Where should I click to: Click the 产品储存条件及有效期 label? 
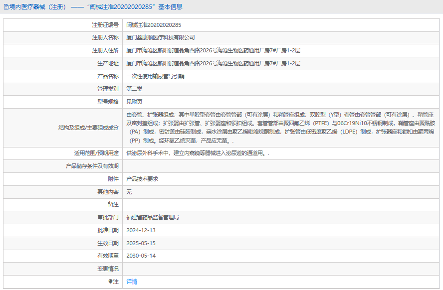(x=92, y=166)
